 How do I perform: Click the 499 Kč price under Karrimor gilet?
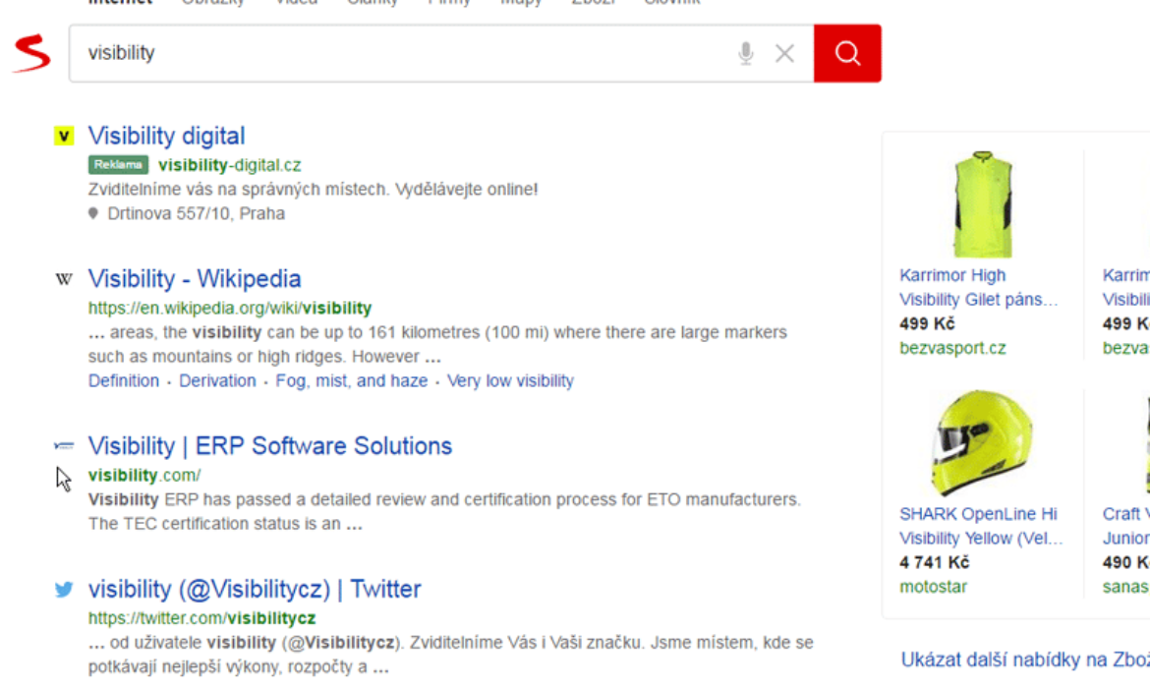(x=927, y=323)
